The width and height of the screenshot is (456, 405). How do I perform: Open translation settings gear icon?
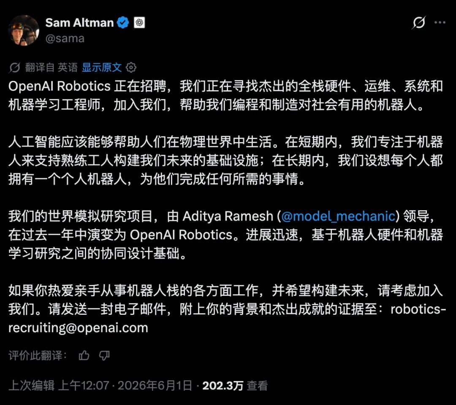131,67
